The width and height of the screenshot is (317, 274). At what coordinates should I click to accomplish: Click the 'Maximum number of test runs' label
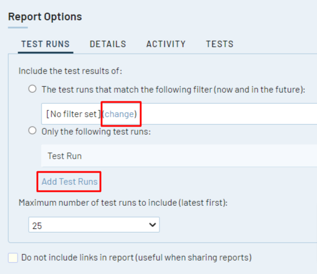click(123, 203)
